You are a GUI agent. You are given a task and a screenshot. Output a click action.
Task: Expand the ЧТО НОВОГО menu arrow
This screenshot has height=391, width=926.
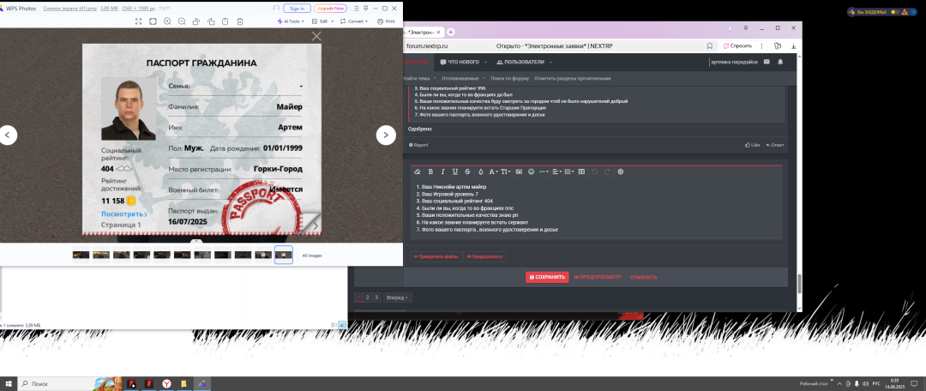[485, 62]
